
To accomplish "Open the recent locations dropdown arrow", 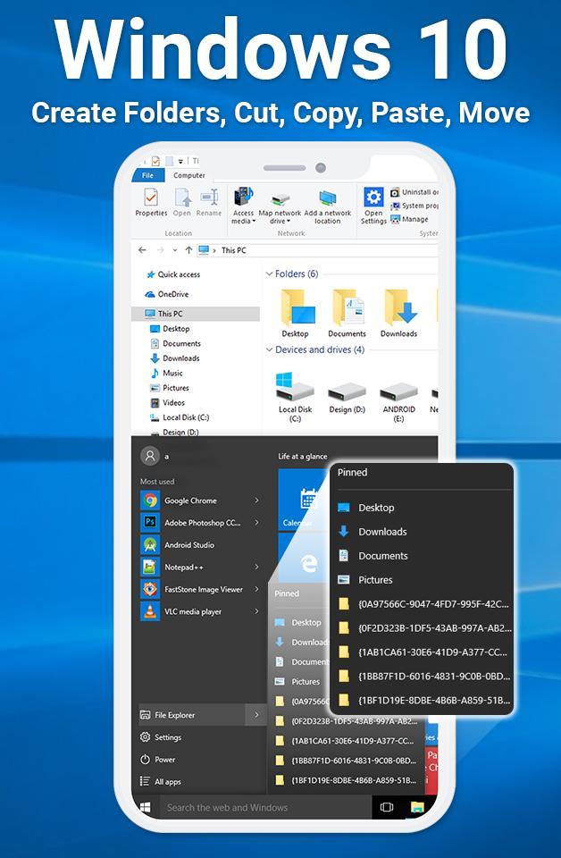I will coord(175,250).
